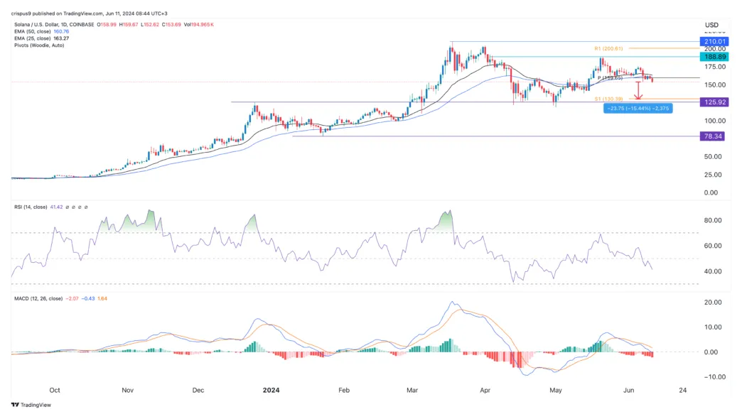This screenshot has height=419, width=742.
Task: Click the crispus9 published on TradingView.com link
Action: click(57, 11)
